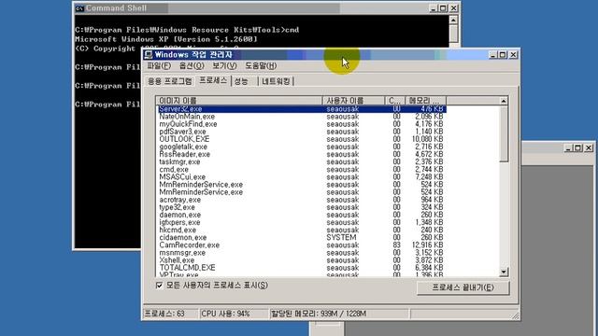Open the 옵션(O) menu
Image resolution: width=598 pixels, height=336 pixels.
[192, 66]
